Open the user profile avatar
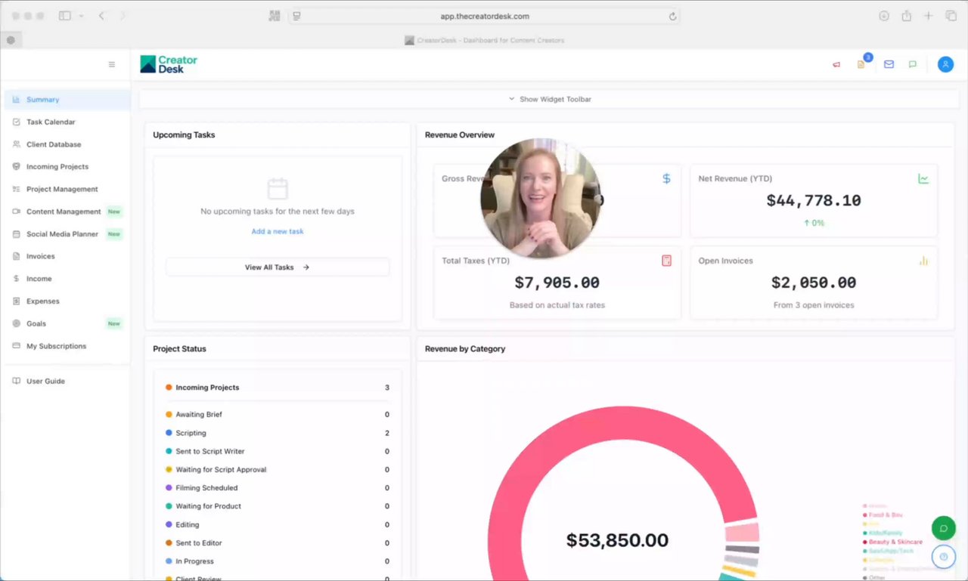 pyautogui.click(x=945, y=64)
